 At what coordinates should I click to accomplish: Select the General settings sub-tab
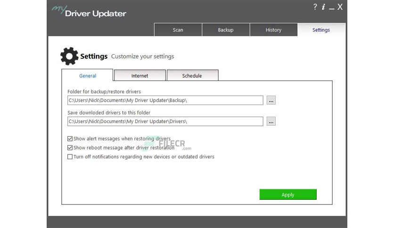[x=88, y=75]
